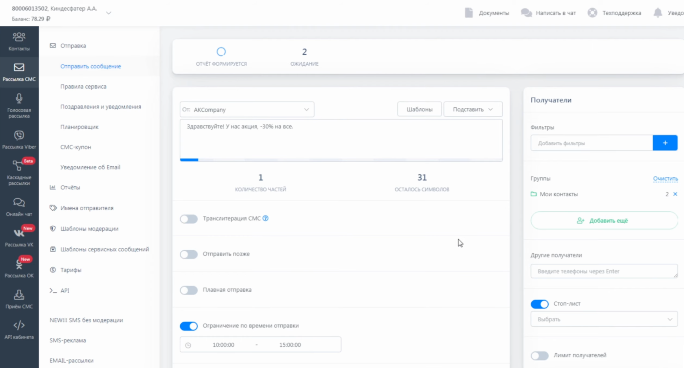Open Рассылка VK sidebar icon
Viewport: 684px width, 368px height.
(x=19, y=233)
